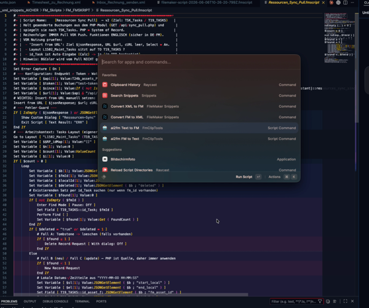Click the 'Favorites' section heading in Raycast
This screenshot has width=369, height=308.
tap(109, 75)
